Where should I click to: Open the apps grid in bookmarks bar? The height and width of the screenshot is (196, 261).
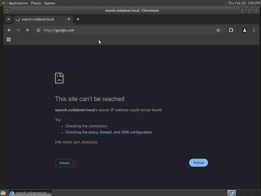(x=9, y=40)
